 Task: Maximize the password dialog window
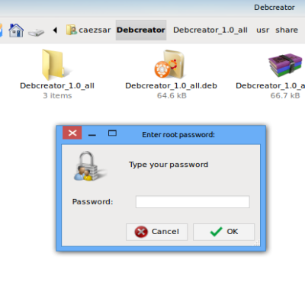click(x=112, y=133)
